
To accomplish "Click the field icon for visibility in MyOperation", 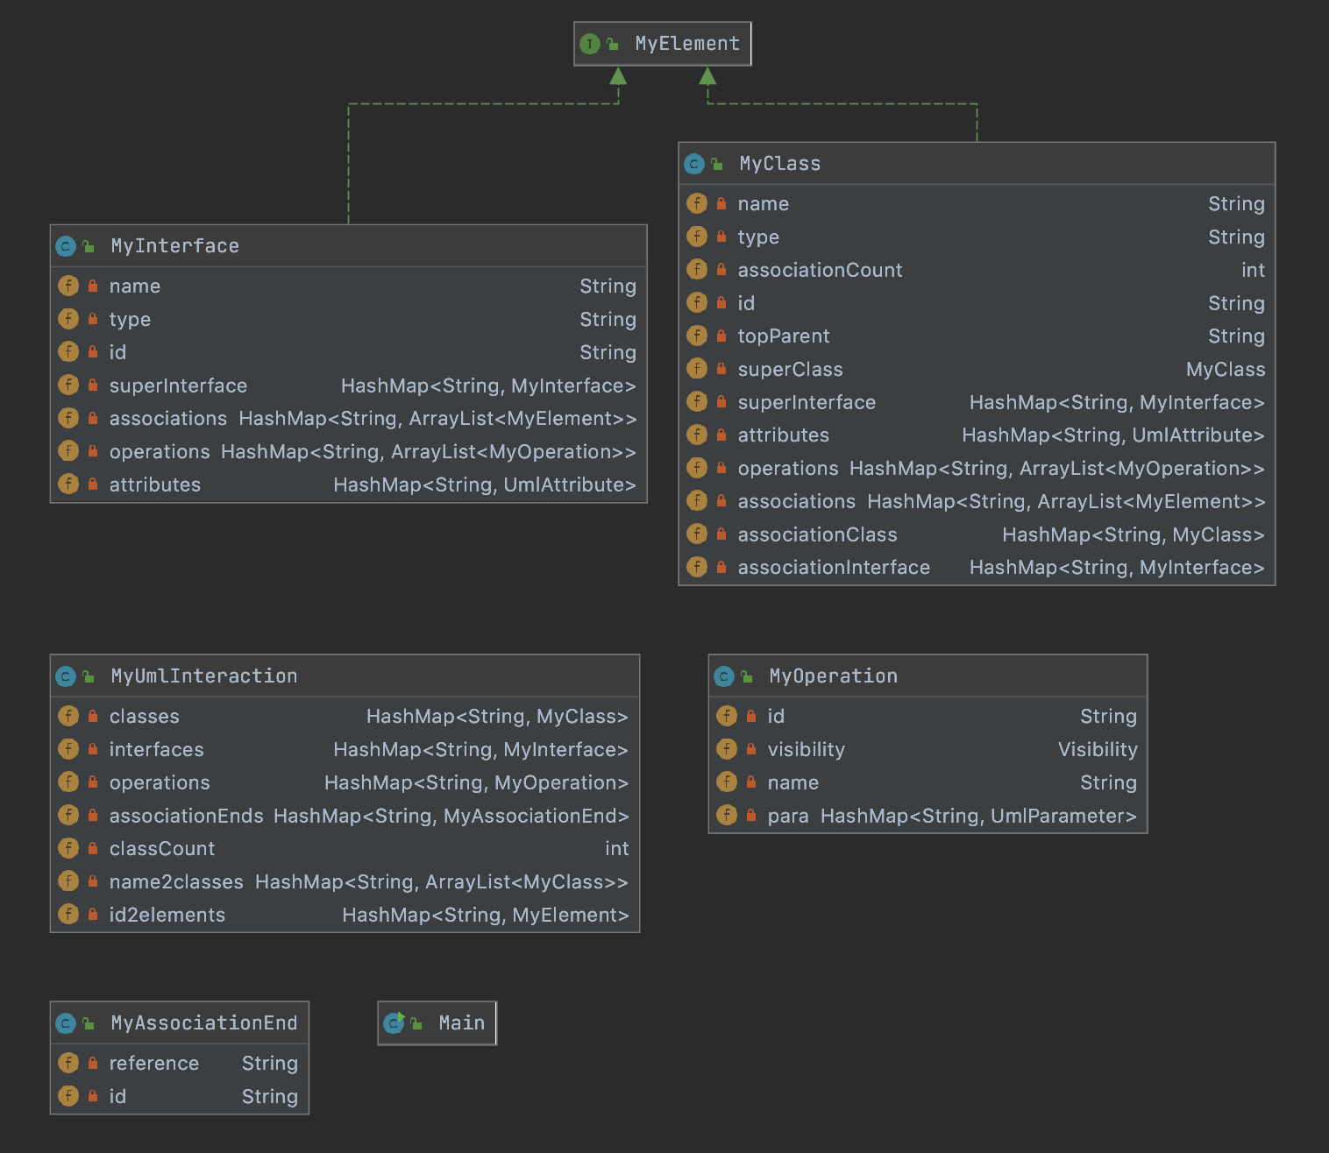I will point(727,749).
